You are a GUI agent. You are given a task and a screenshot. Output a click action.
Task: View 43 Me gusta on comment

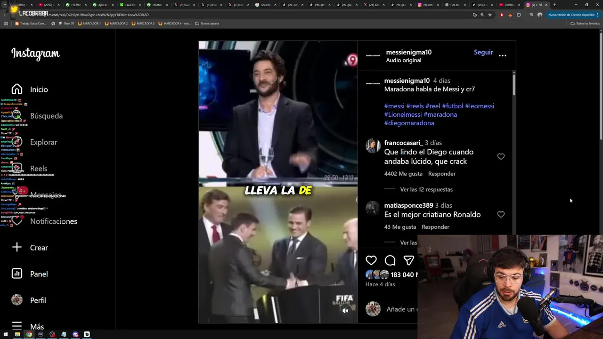coord(400,227)
